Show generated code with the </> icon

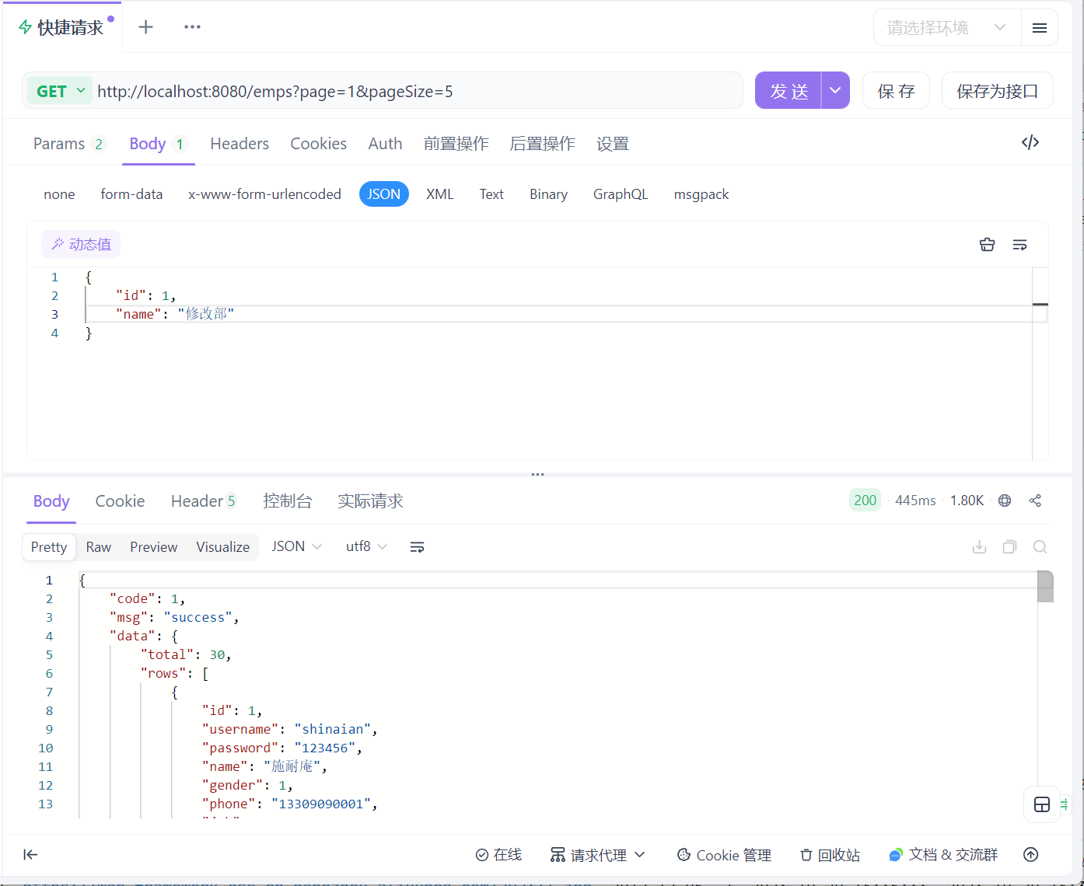pyautogui.click(x=1030, y=142)
